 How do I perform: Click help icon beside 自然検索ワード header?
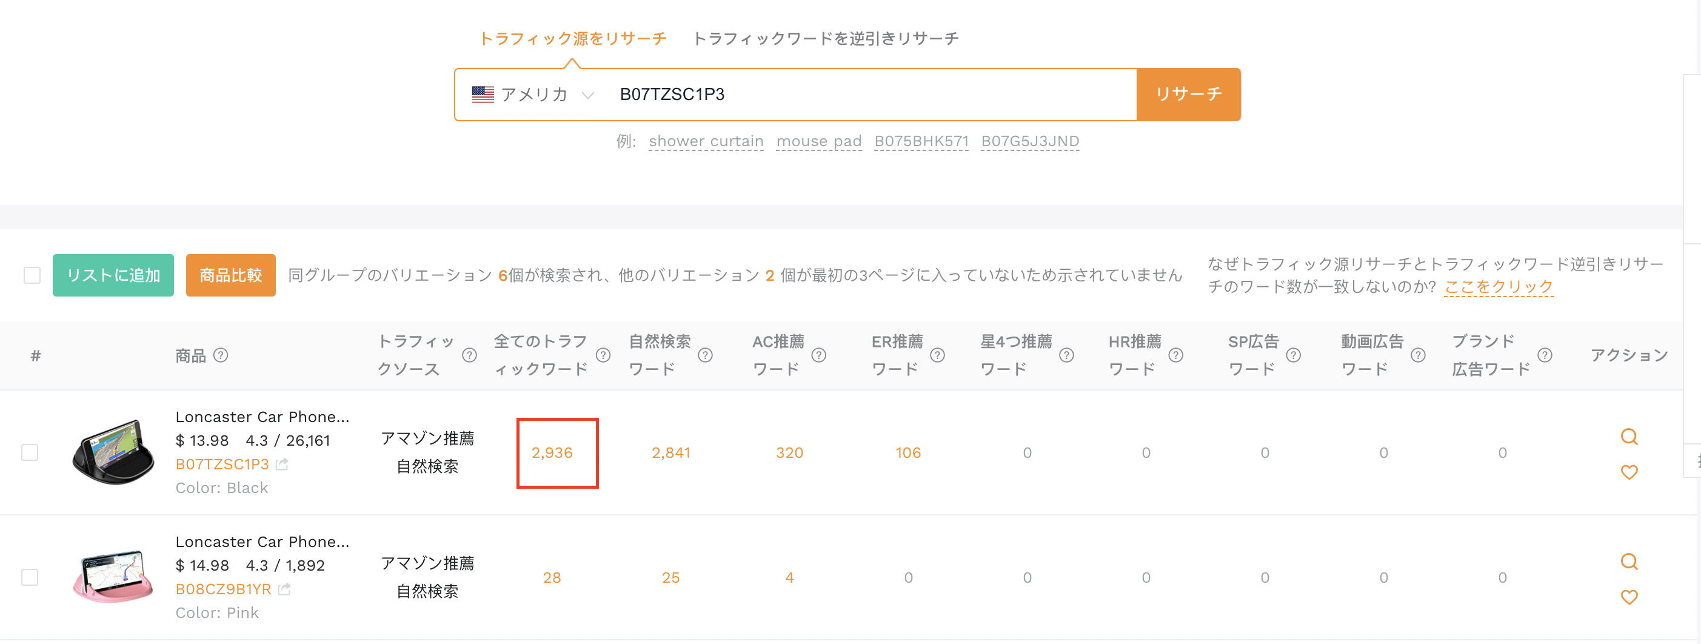[x=705, y=355]
